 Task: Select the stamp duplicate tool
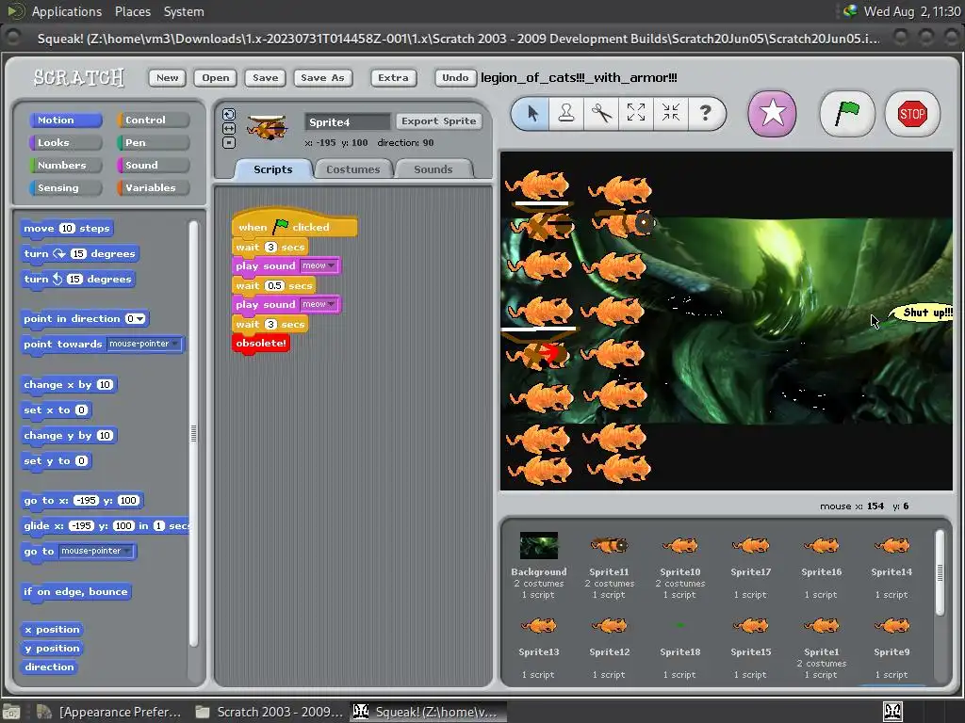(x=566, y=113)
